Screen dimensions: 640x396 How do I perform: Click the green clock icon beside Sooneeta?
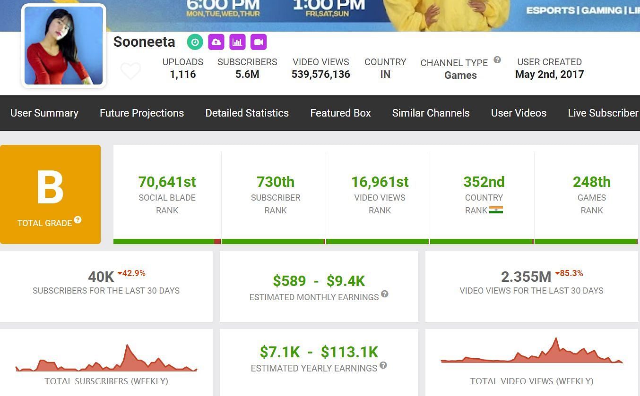[195, 42]
